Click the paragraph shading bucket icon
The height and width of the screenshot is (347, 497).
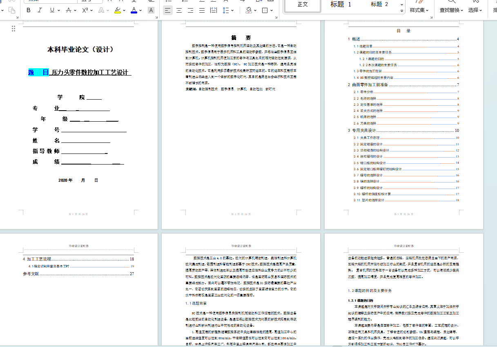249,10
